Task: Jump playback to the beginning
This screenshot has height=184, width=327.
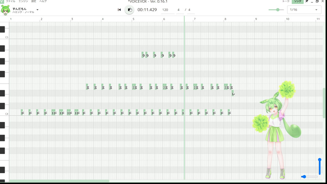Action: coord(119,10)
